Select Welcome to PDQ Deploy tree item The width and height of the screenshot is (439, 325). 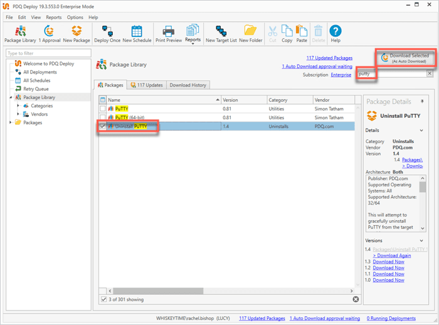[48, 63]
